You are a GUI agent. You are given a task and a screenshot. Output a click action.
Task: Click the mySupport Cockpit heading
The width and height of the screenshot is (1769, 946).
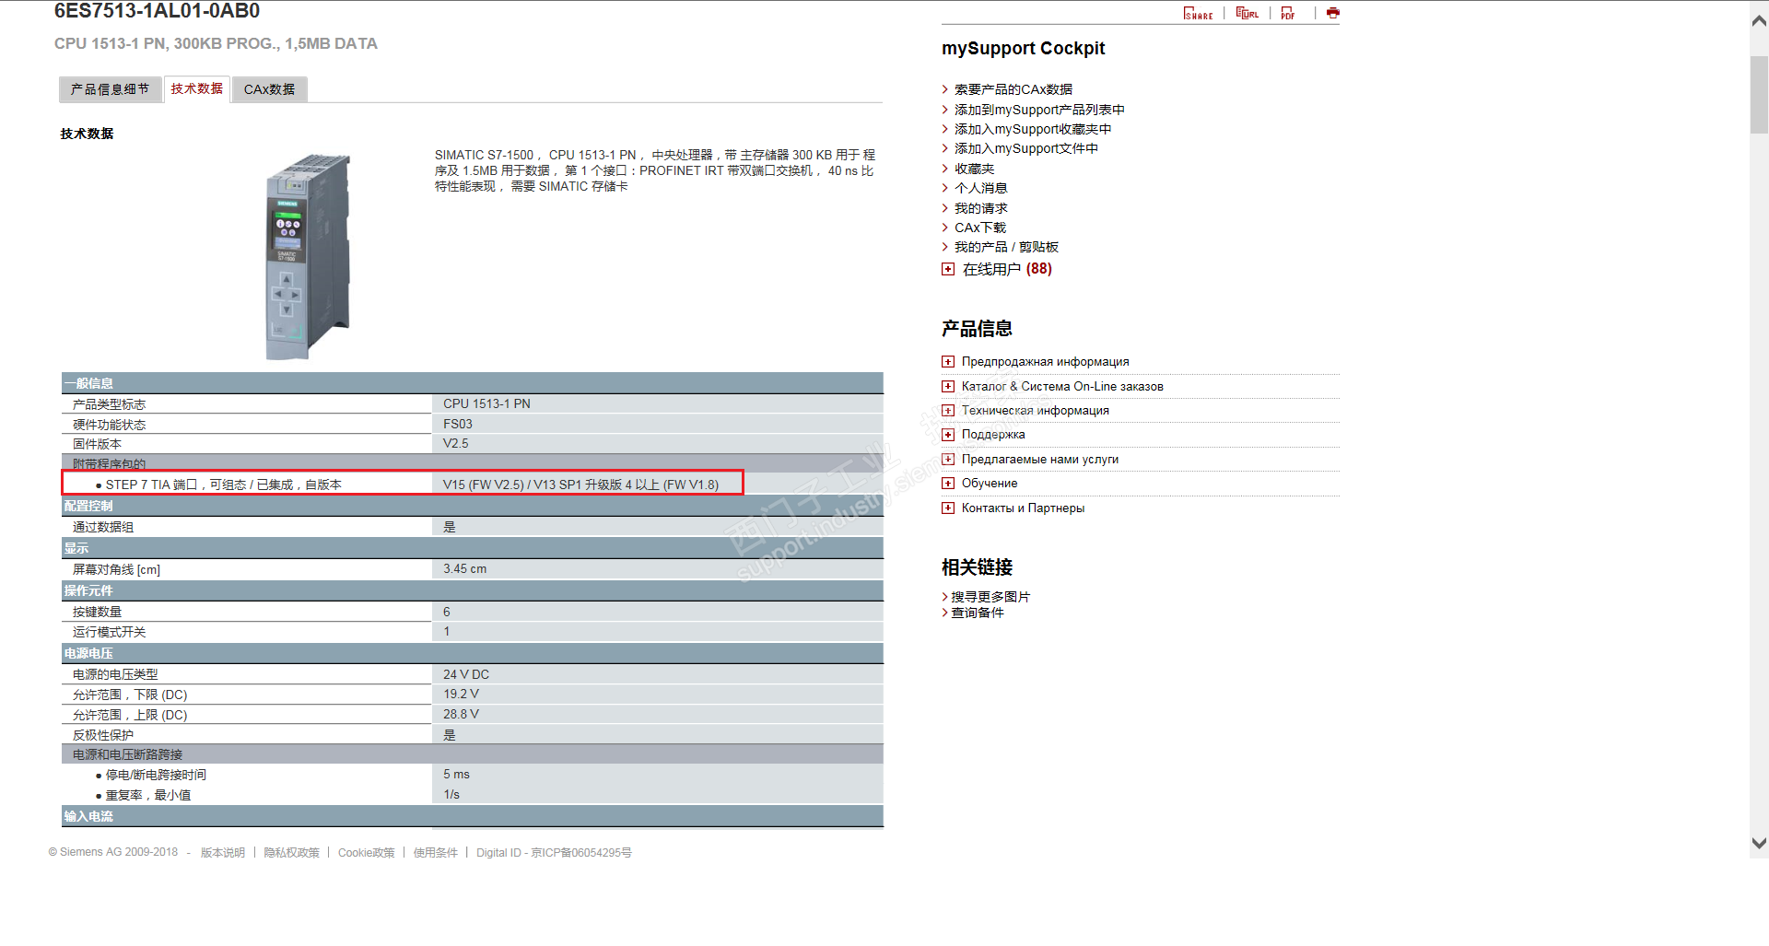tap(1024, 49)
